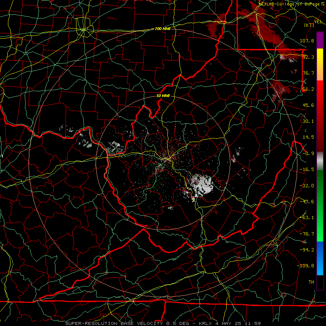This screenshot has width=326, height=326.
Task: Click the [KT] units label
Action: pyautogui.click(x=309, y=25)
